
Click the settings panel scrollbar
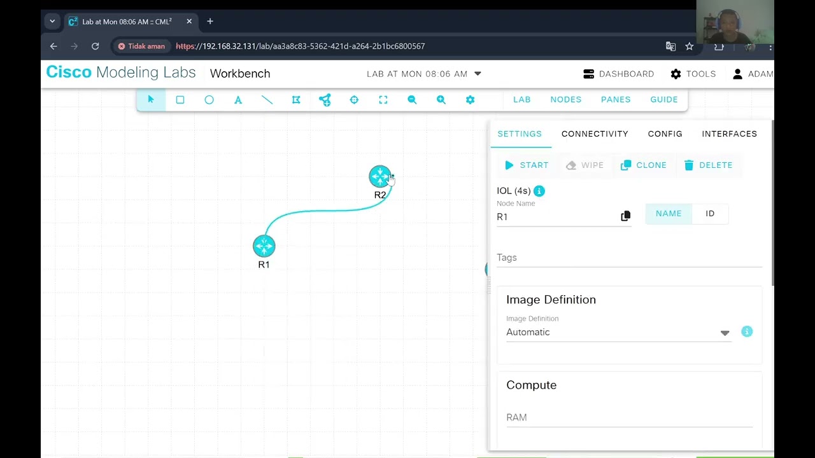pyautogui.click(x=772, y=204)
